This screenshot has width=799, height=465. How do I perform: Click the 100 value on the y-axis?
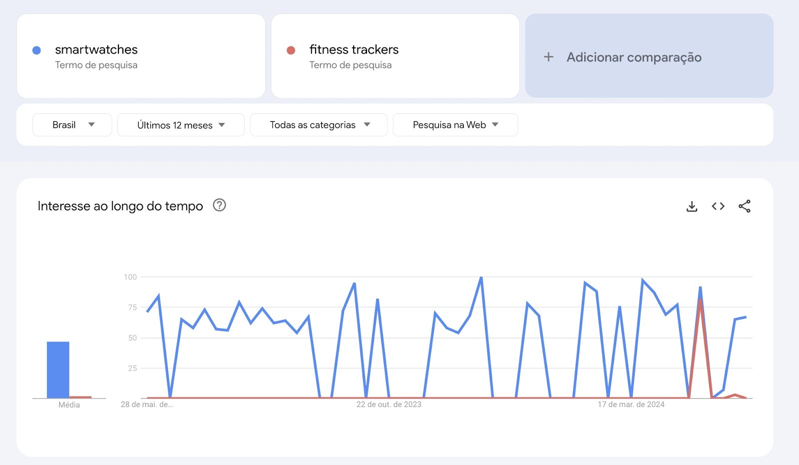(x=130, y=277)
